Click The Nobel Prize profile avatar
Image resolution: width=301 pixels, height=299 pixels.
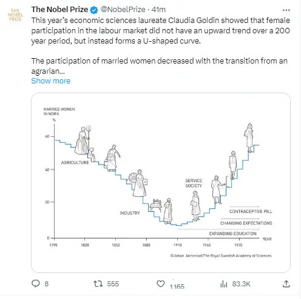[x=15, y=15]
